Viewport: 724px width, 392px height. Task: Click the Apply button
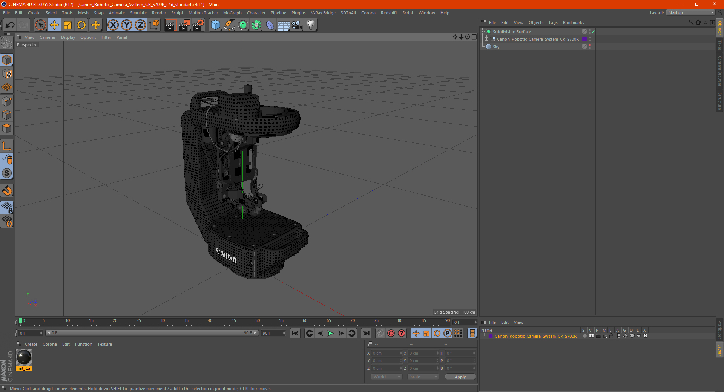coord(460,377)
